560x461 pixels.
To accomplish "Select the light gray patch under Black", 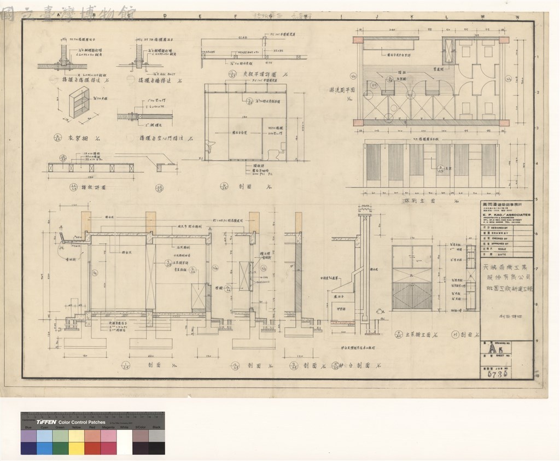I will (x=157, y=436).
